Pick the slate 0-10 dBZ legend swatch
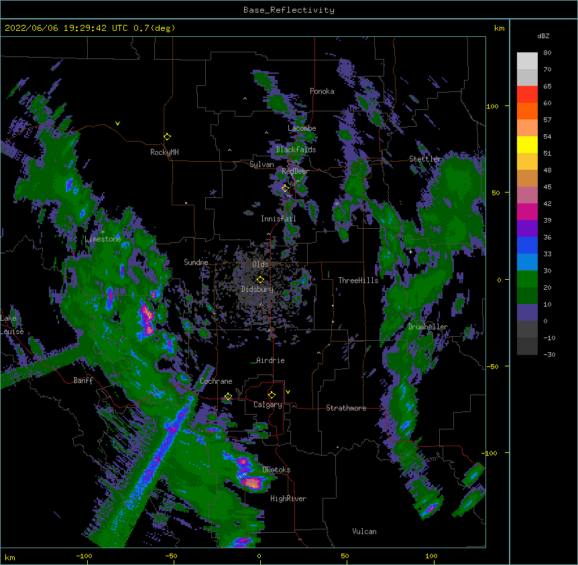 click(x=527, y=313)
